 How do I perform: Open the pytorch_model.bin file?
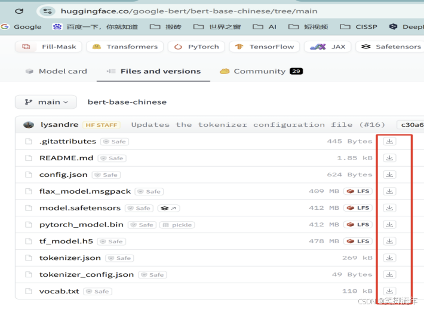pyautogui.click(x=81, y=225)
